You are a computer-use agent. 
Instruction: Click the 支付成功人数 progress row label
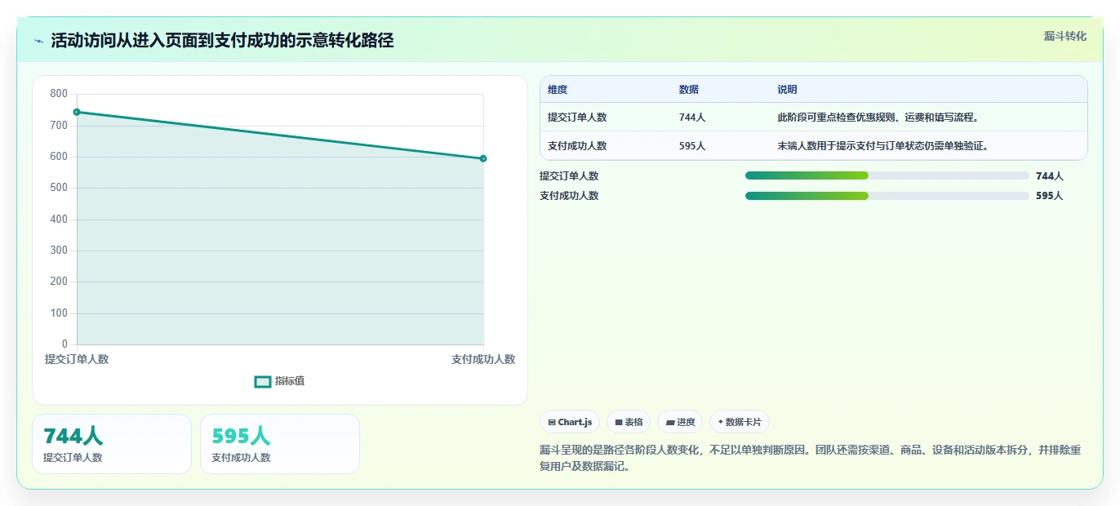(569, 196)
